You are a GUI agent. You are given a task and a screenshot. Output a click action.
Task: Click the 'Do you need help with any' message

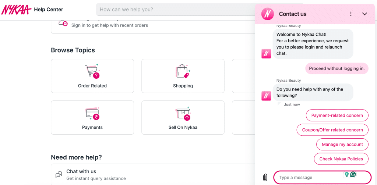pos(313,92)
